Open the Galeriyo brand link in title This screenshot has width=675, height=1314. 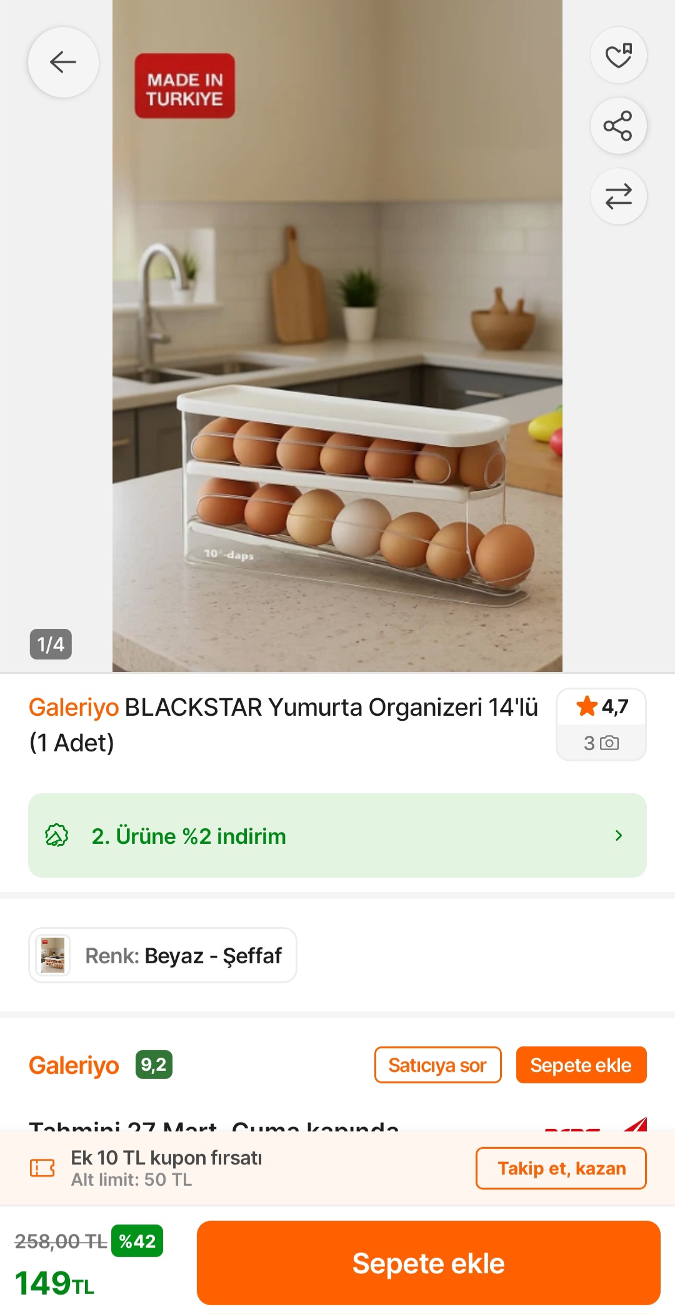pyautogui.click(x=74, y=708)
